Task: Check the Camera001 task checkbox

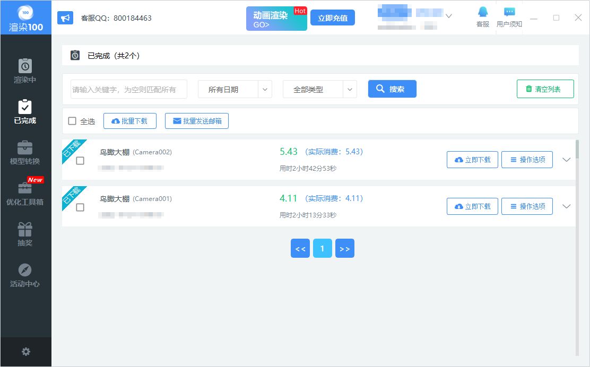Action: (80, 207)
